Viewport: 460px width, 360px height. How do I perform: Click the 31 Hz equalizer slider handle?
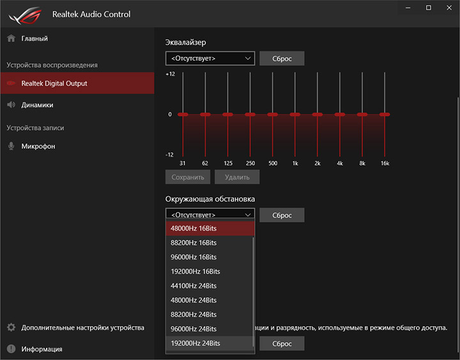[x=183, y=114]
